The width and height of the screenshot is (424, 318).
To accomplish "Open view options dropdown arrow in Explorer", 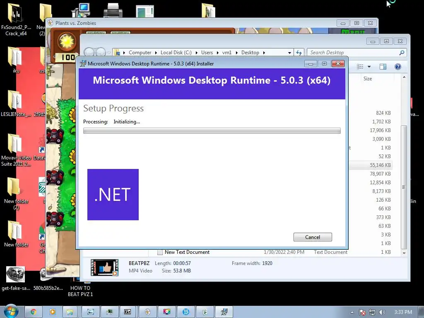I will click(x=369, y=67).
